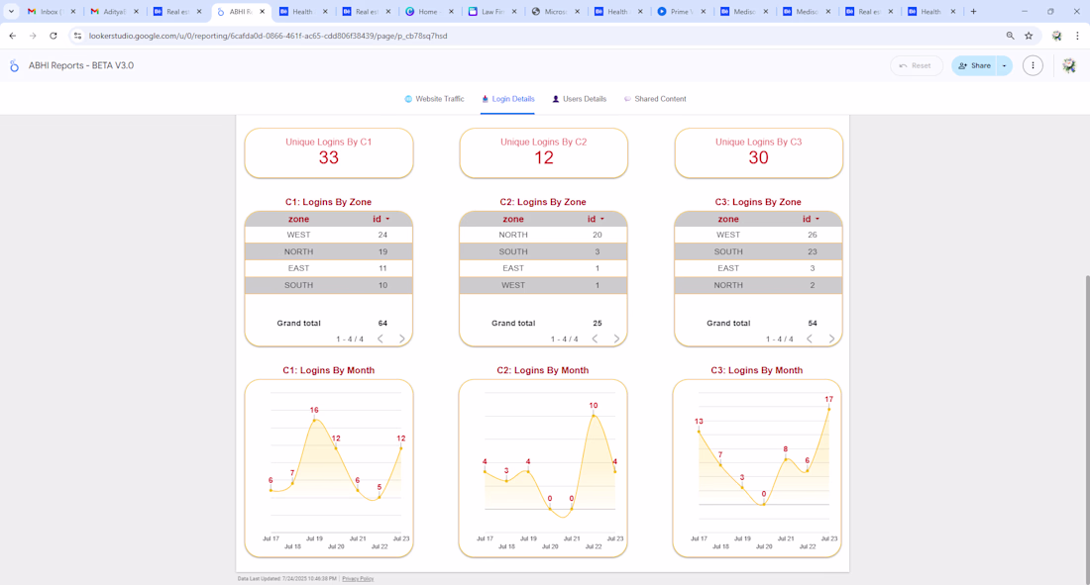Image resolution: width=1090 pixels, height=585 pixels.
Task: Click the browser back arrow
Action: [13, 36]
